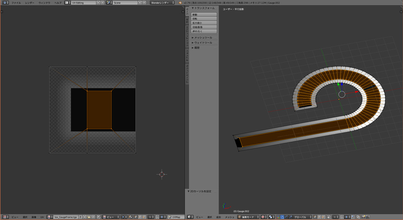Toggle fake user F for image

click(80, 217)
